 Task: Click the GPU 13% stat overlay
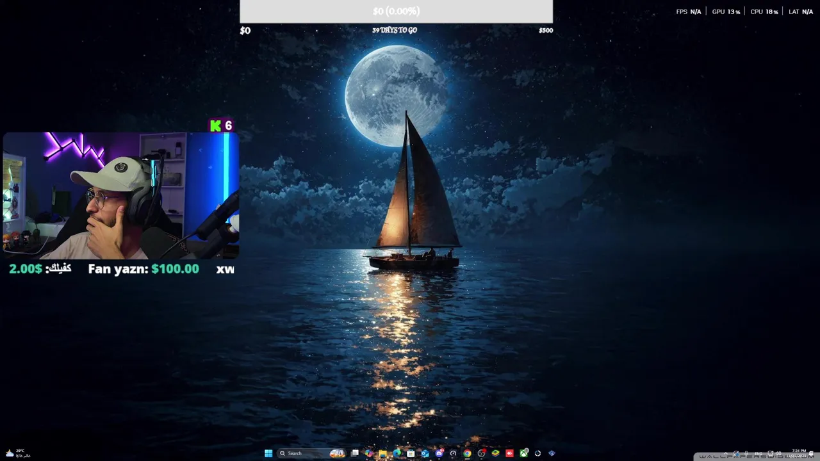click(x=726, y=12)
